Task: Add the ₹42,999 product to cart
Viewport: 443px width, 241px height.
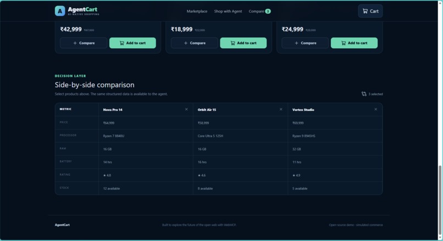Action: (132, 43)
